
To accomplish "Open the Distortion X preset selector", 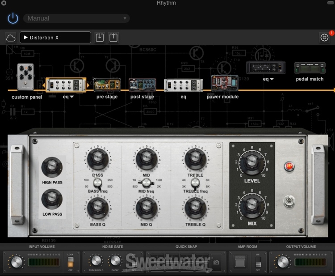I will pos(55,38).
